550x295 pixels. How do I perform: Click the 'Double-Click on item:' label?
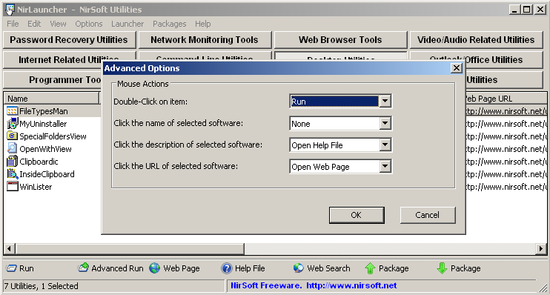150,102
